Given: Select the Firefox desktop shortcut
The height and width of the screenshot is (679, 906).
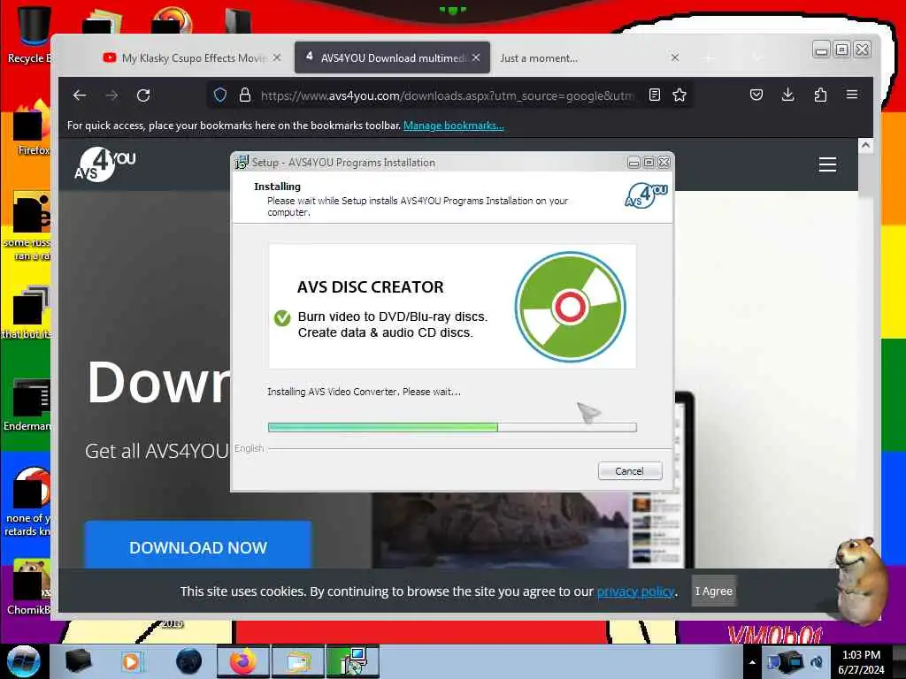Looking at the screenshot, I should (32, 128).
